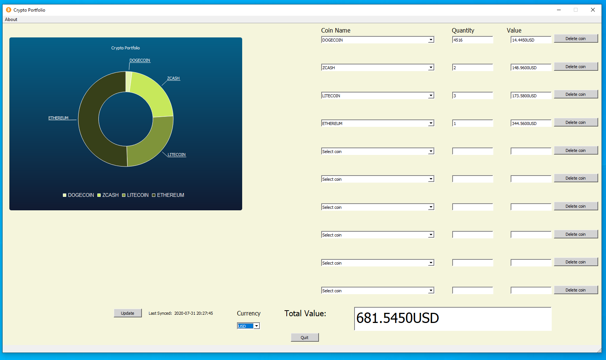Image resolution: width=606 pixels, height=360 pixels.
Task: Focus the value field showing 344.5600USD
Action: (531, 123)
